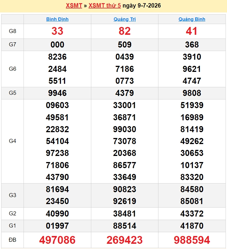The height and width of the screenshot is (249, 227).
Task: Open the Quảng Trị province link
Action: (x=125, y=19)
